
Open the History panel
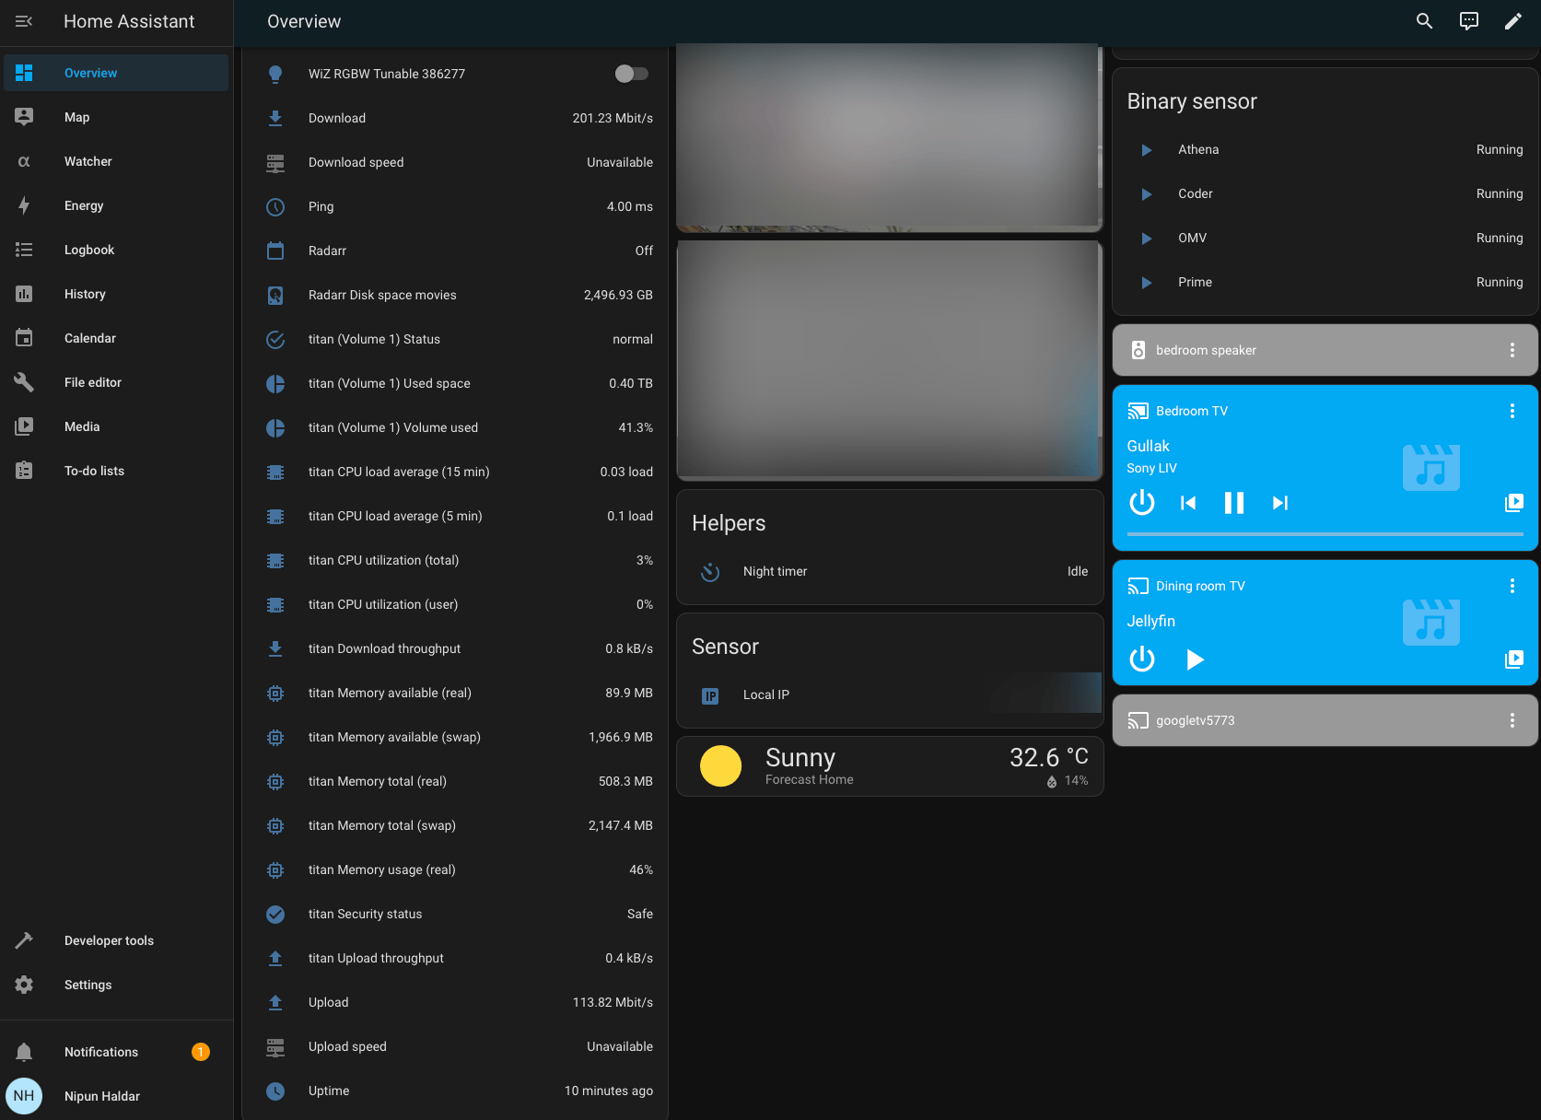point(85,294)
